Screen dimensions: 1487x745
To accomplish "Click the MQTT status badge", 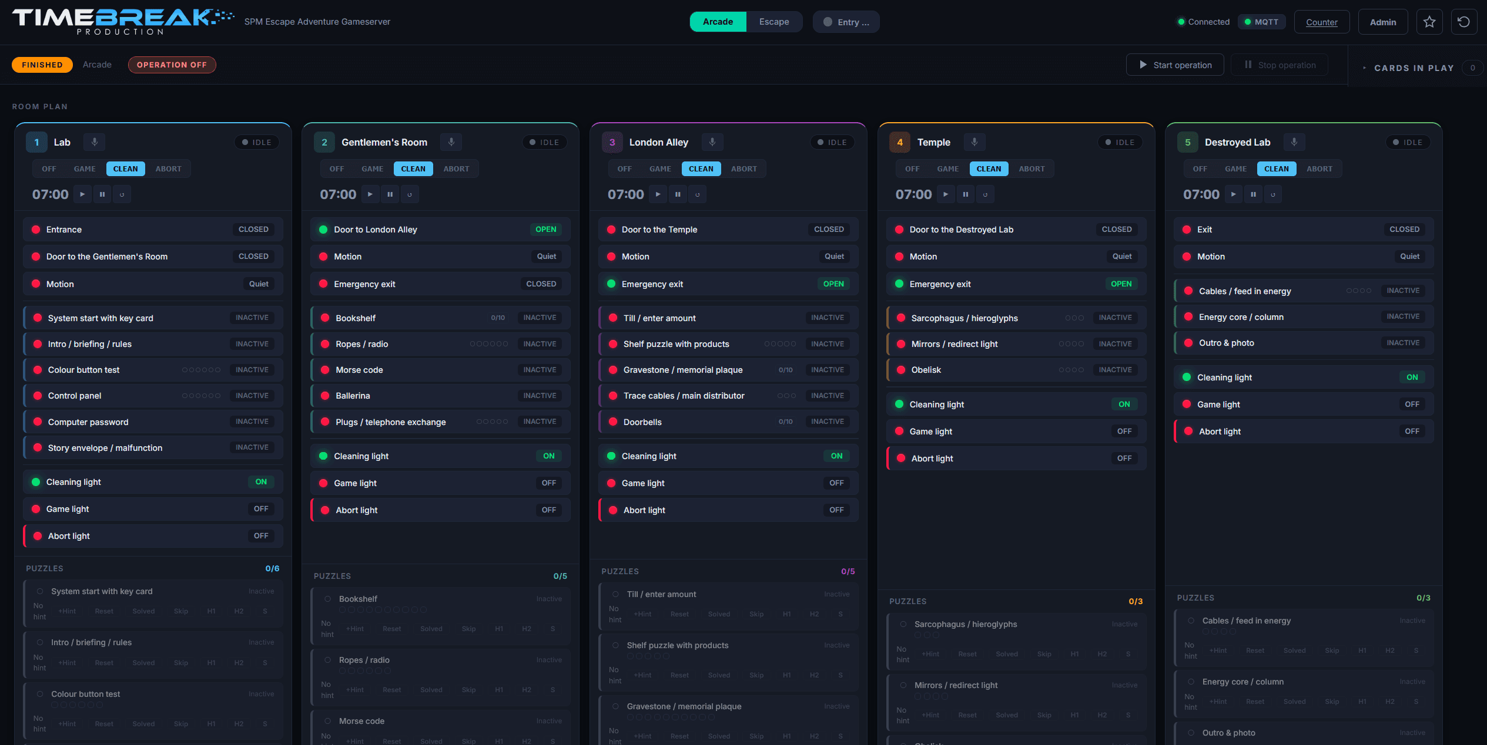I will click(1261, 22).
